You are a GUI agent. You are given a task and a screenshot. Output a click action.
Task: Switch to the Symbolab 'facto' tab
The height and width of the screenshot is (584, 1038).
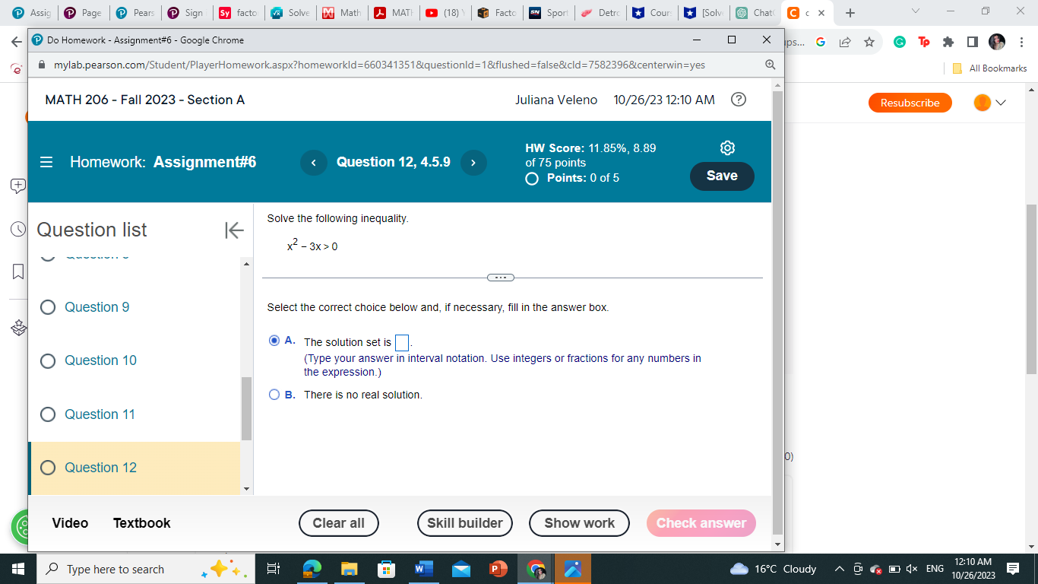click(237, 13)
